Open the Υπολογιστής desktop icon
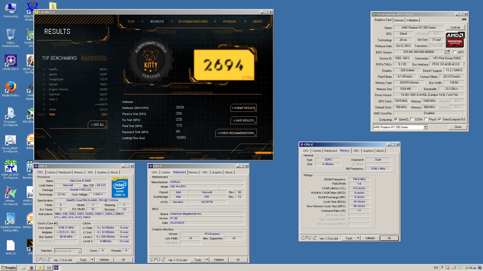Viewport: 483px width, 271px height. point(11,11)
